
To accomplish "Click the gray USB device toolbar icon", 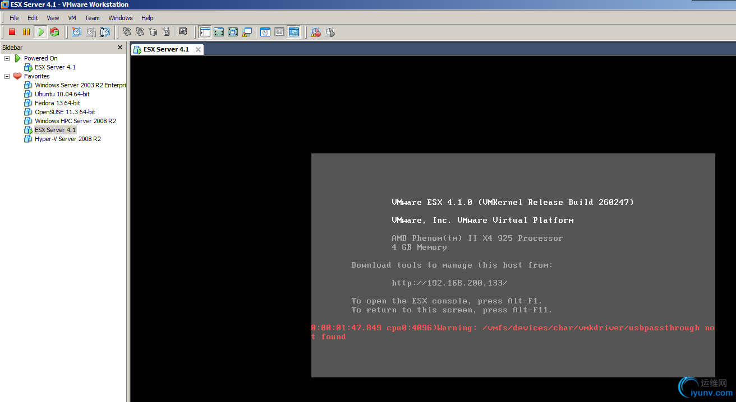I will (165, 32).
